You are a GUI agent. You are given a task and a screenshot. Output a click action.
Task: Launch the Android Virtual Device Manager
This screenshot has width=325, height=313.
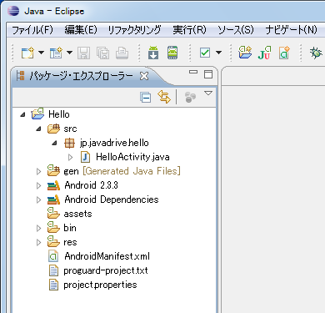(172, 53)
